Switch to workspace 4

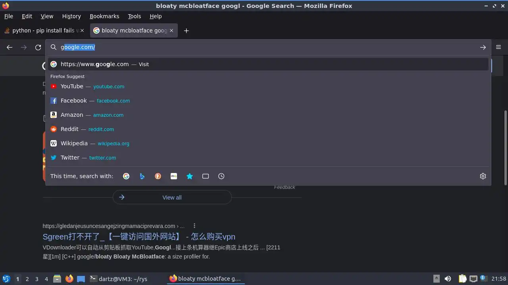point(46,279)
